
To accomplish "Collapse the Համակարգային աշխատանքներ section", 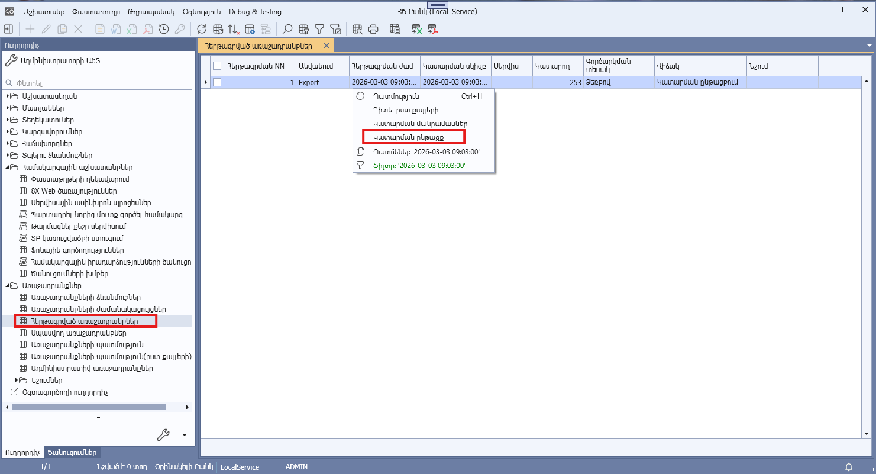I will (x=6, y=167).
